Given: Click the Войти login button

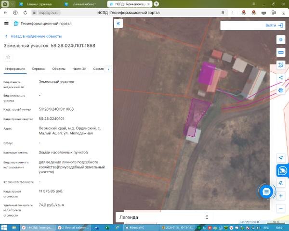Looking at the screenshot, I should click(274, 26).
